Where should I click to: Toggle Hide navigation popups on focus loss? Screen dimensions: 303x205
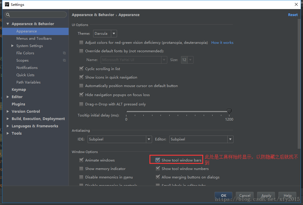click(x=81, y=95)
